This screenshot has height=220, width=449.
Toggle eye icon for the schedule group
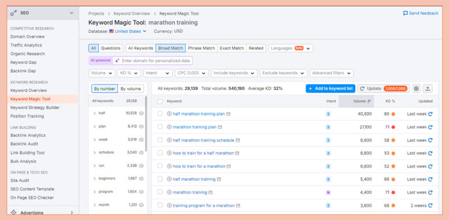[x=141, y=153]
